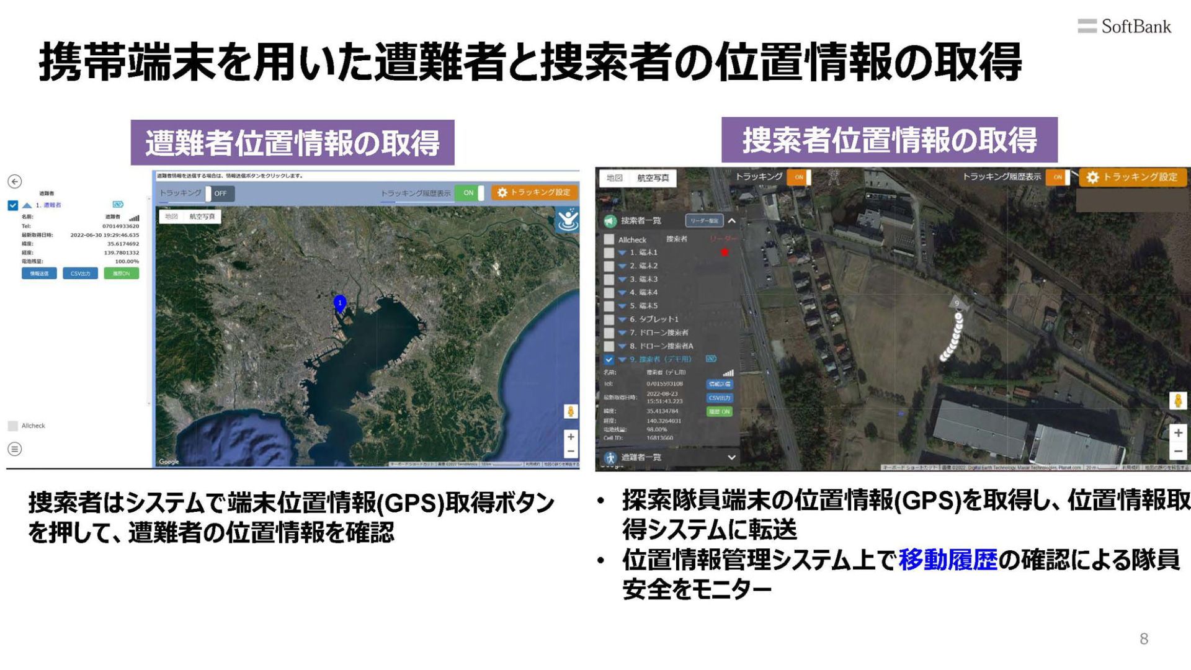The height and width of the screenshot is (670, 1191).
Task: Collapse the 捜索者一覧 panel chevron
Action: (x=732, y=221)
